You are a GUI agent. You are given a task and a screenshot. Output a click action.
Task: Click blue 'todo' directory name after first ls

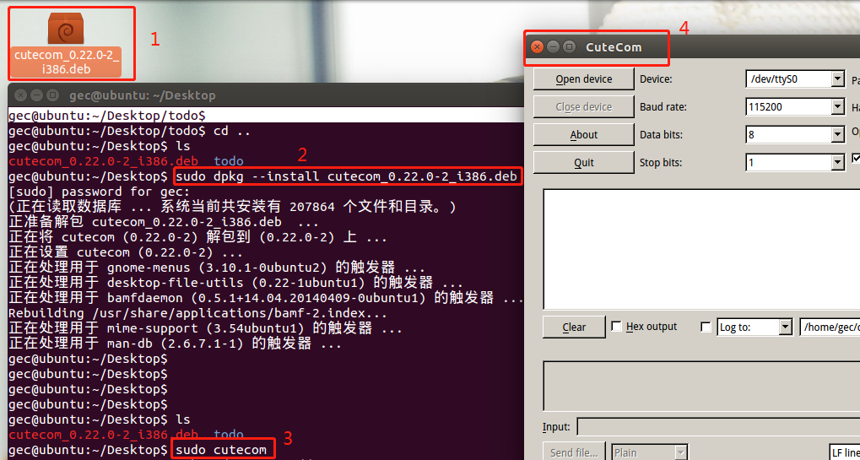click(228, 161)
